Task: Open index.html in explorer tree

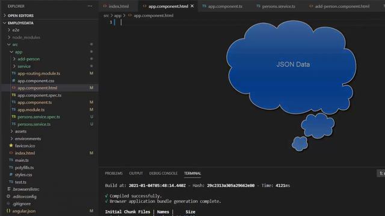Action: pos(25,153)
